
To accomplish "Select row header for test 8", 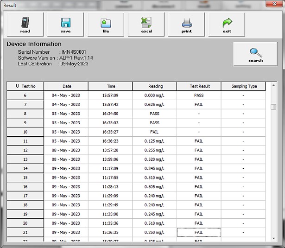I will pyautogui.click(x=25, y=114).
